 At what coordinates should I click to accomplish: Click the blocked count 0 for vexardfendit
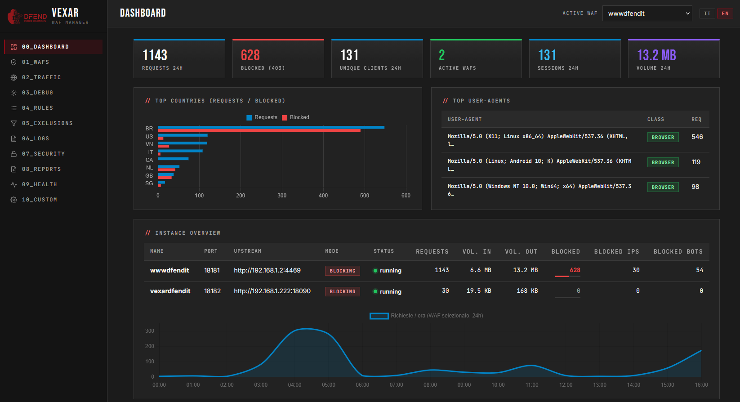pos(579,291)
